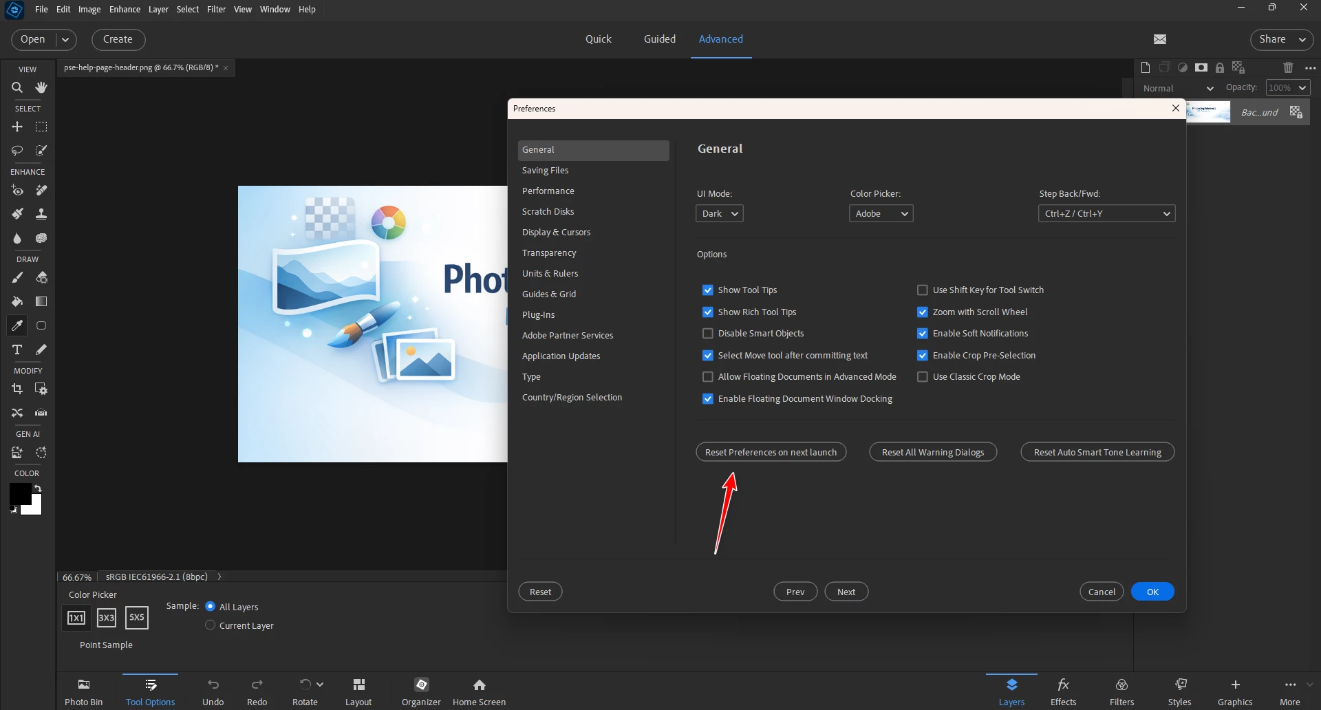The height and width of the screenshot is (710, 1321).
Task: Open the Layers panel at bottom
Action: point(1011,692)
